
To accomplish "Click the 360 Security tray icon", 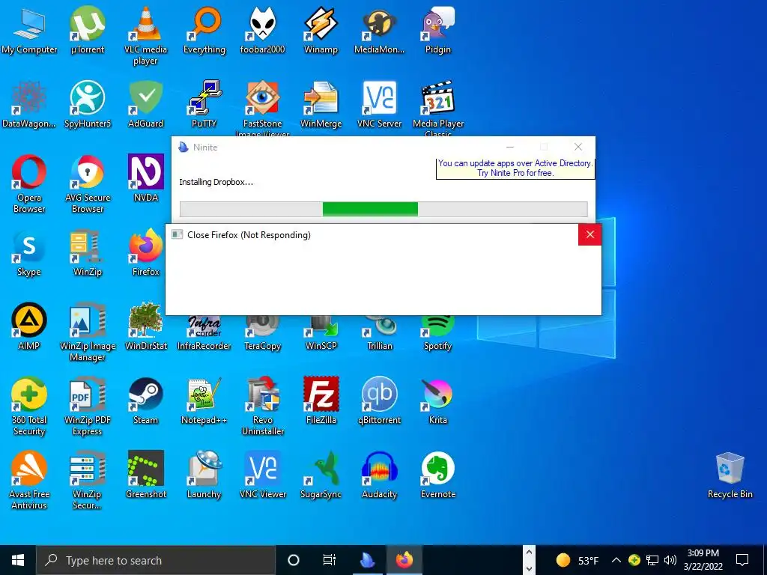I will pyautogui.click(x=634, y=560).
